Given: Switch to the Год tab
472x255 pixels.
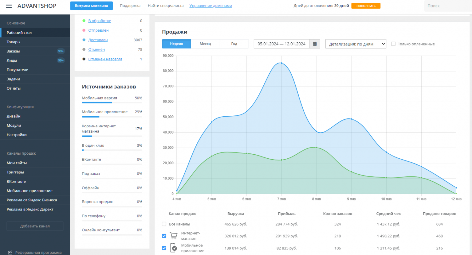Looking at the screenshot, I should coord(234,44).
